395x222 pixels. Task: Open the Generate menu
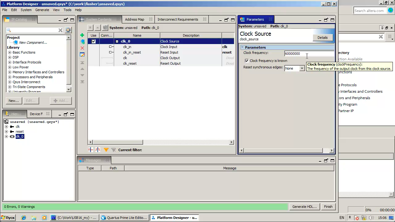point(42,10)
